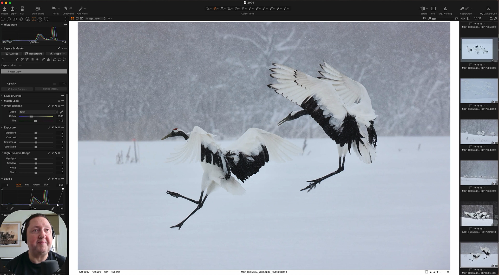The height and width of the screenshot is (275, 499).
Task: Click the White Balance eyedropper picker
Action: [62, 112]
